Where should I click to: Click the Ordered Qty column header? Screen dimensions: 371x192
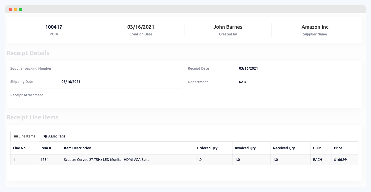point(207,148)
